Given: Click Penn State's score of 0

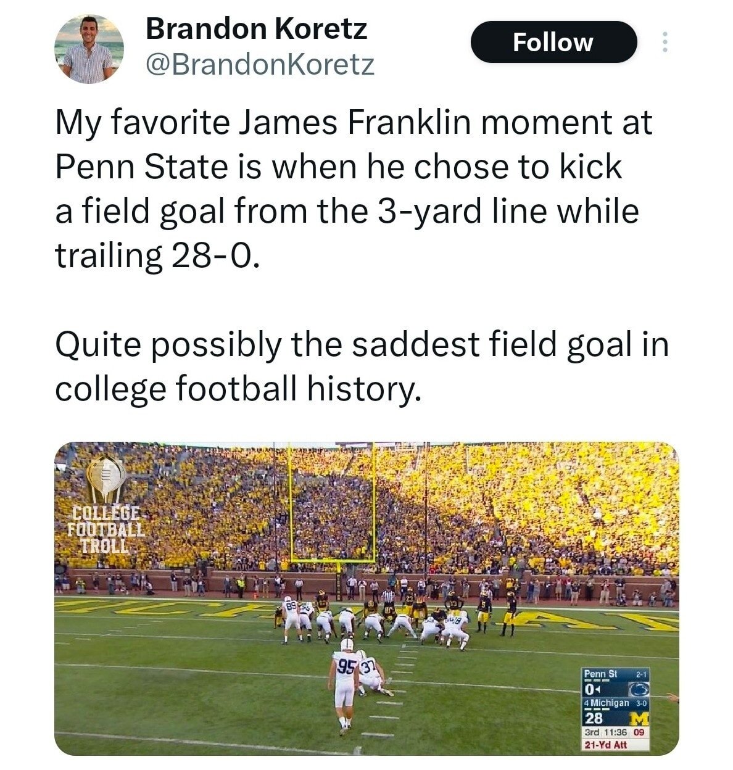Looking at the screenshot, I should [x=590, y=688].
